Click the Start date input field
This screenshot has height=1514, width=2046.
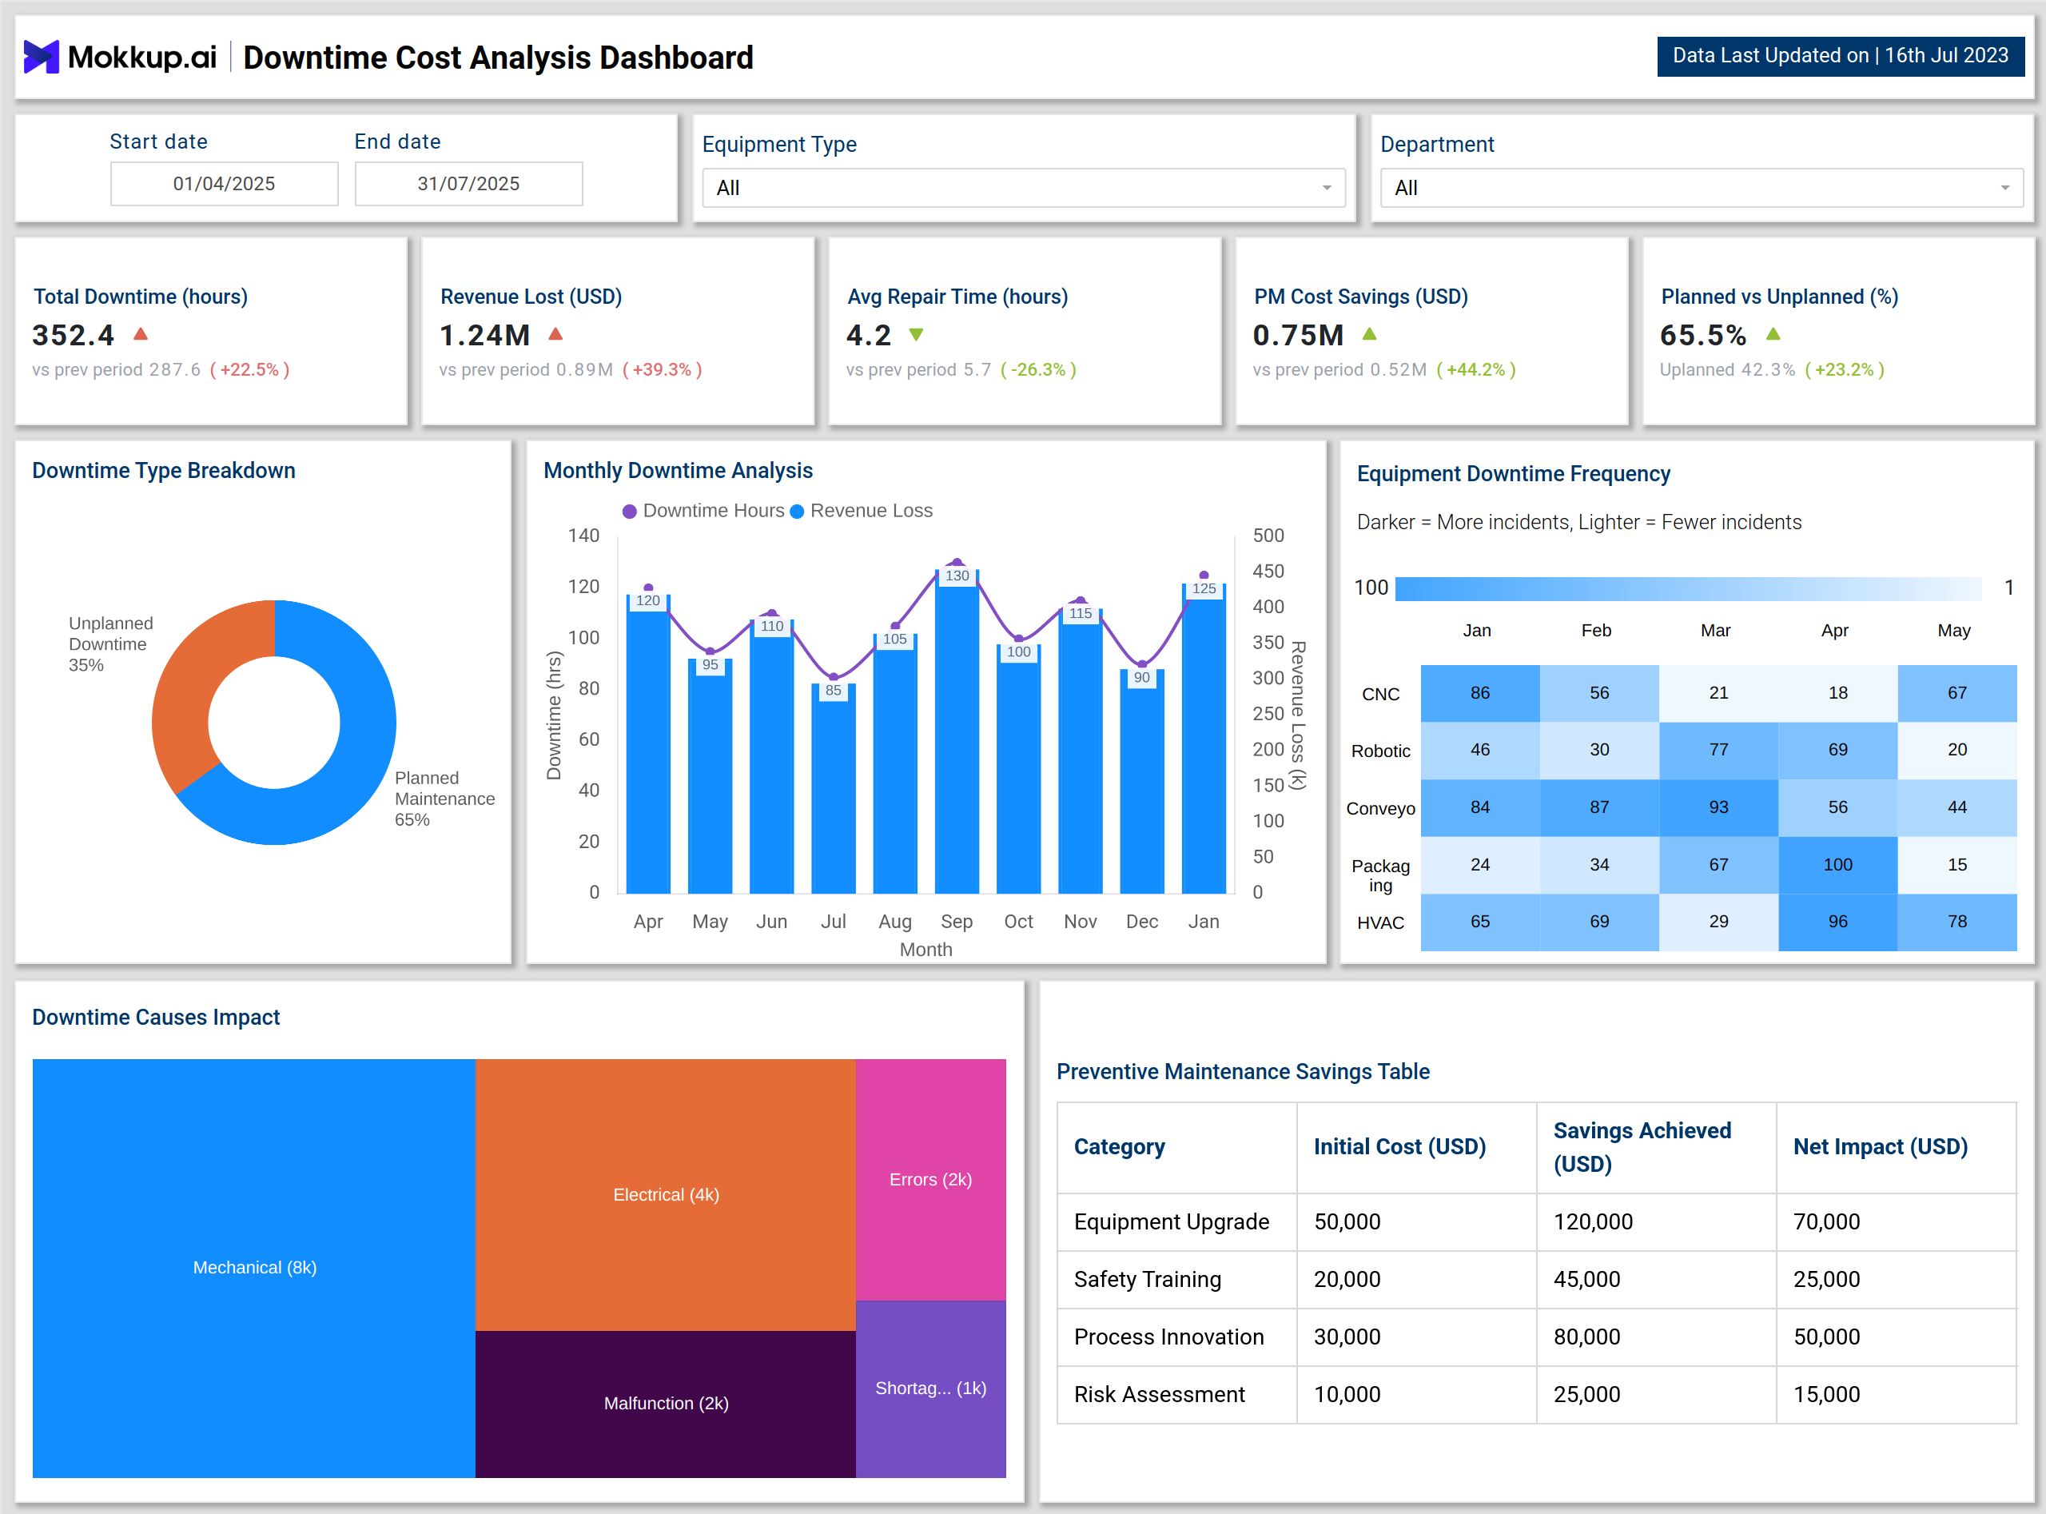click(225, 183)
